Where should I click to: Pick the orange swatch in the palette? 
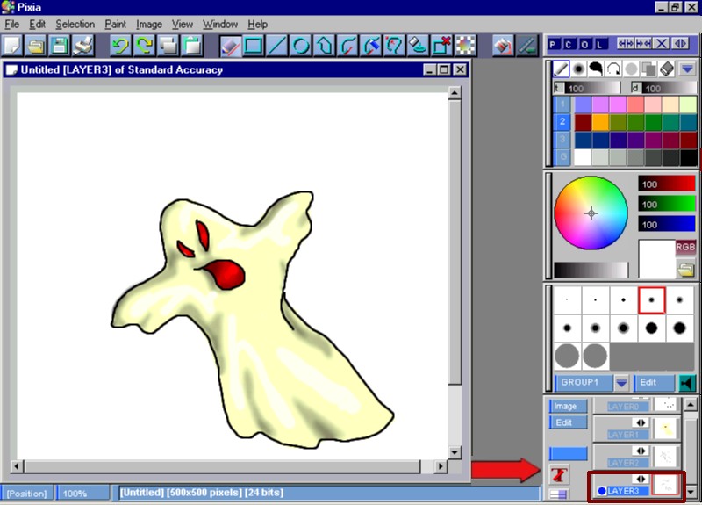coord(600,122)
